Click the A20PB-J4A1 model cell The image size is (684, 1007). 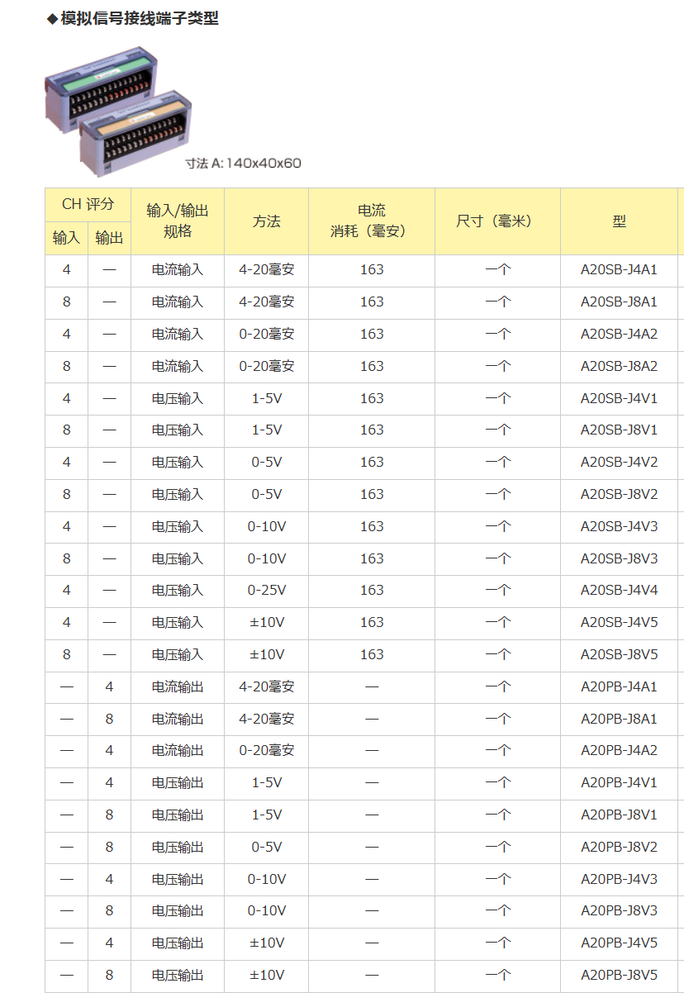pos(619,687)
